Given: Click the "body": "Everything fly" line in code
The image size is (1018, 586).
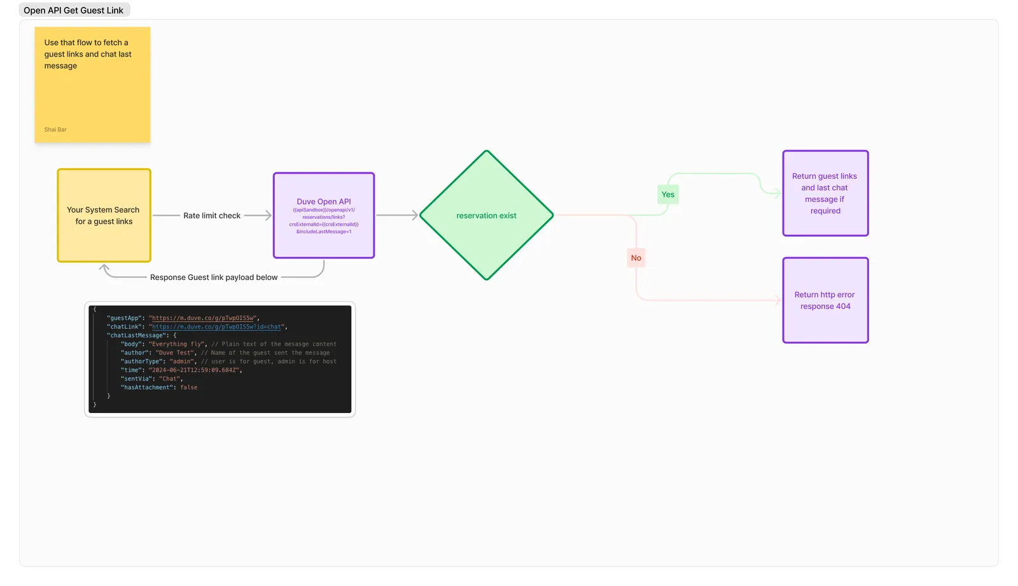Looking at the screenshot, I should click(x=228, y=344).
